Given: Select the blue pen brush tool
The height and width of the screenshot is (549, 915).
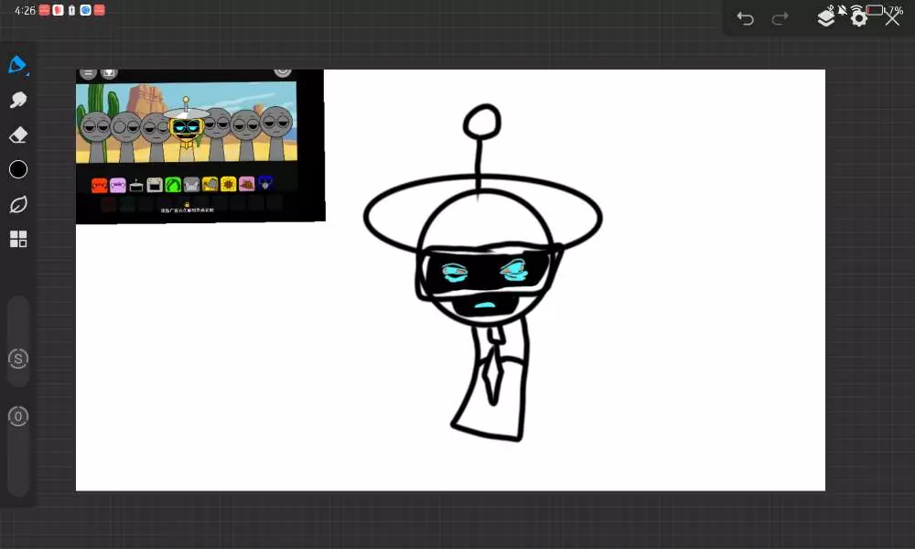Looking at the screenshot, I should (17, 64).
